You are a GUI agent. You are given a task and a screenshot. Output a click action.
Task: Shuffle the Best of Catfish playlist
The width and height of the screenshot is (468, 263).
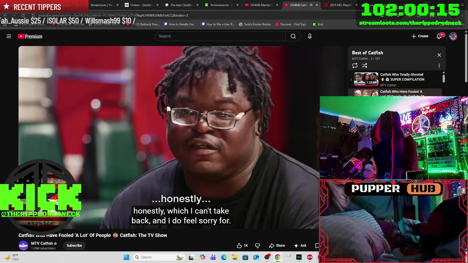(x=365, y=65)
